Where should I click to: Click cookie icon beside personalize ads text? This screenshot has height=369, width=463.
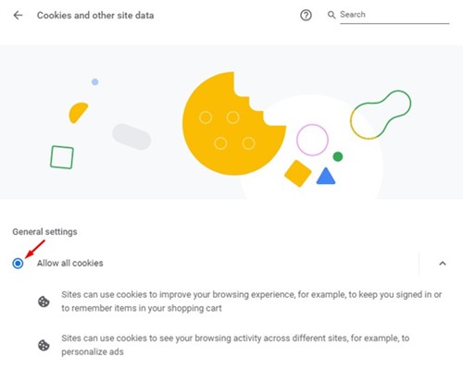tap(44, 345)
